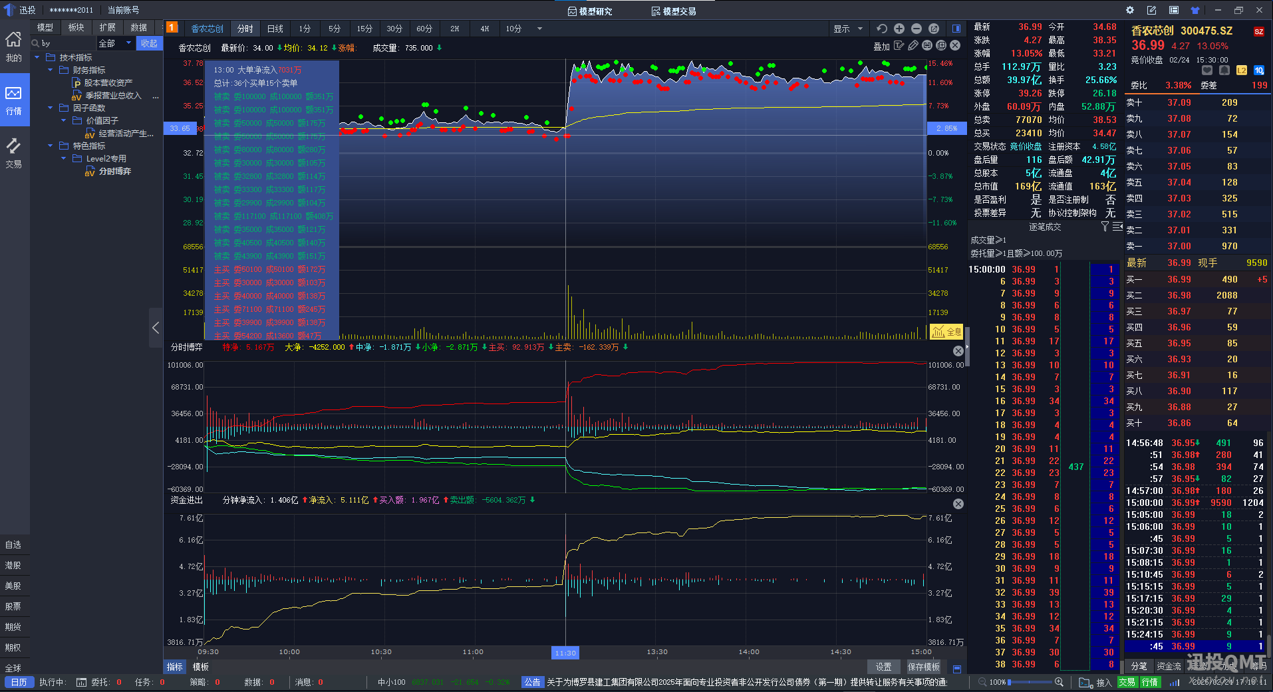Open settings gear in title bar
This screenshot has height=692, width=1273.
[x=1130, y=10]
